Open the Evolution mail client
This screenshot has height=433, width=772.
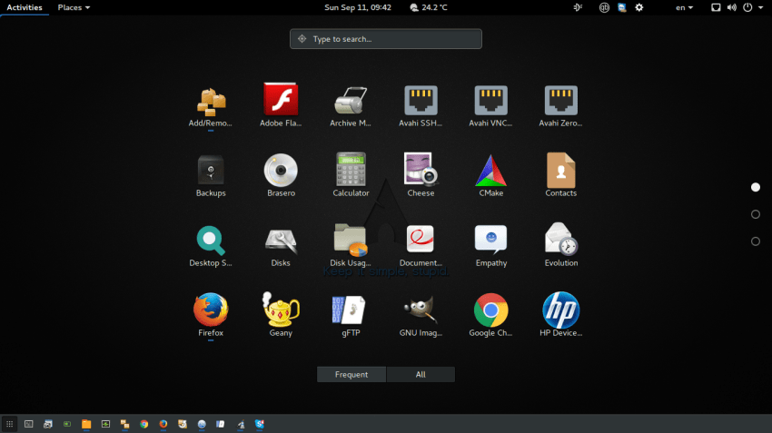point(560,240)
